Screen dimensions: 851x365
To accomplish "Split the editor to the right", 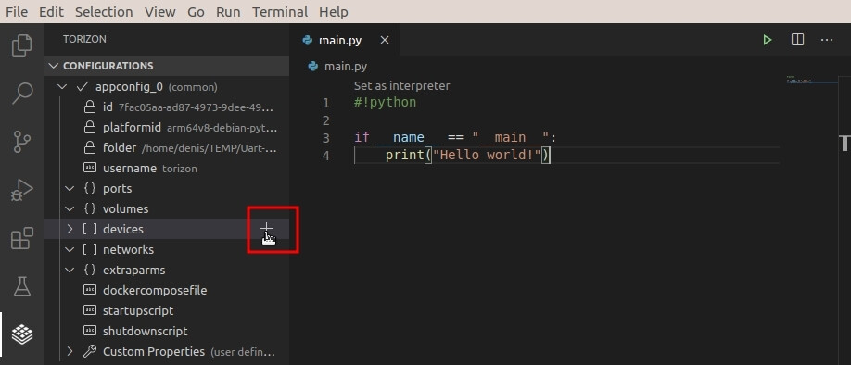I will (x=797, y=40).
